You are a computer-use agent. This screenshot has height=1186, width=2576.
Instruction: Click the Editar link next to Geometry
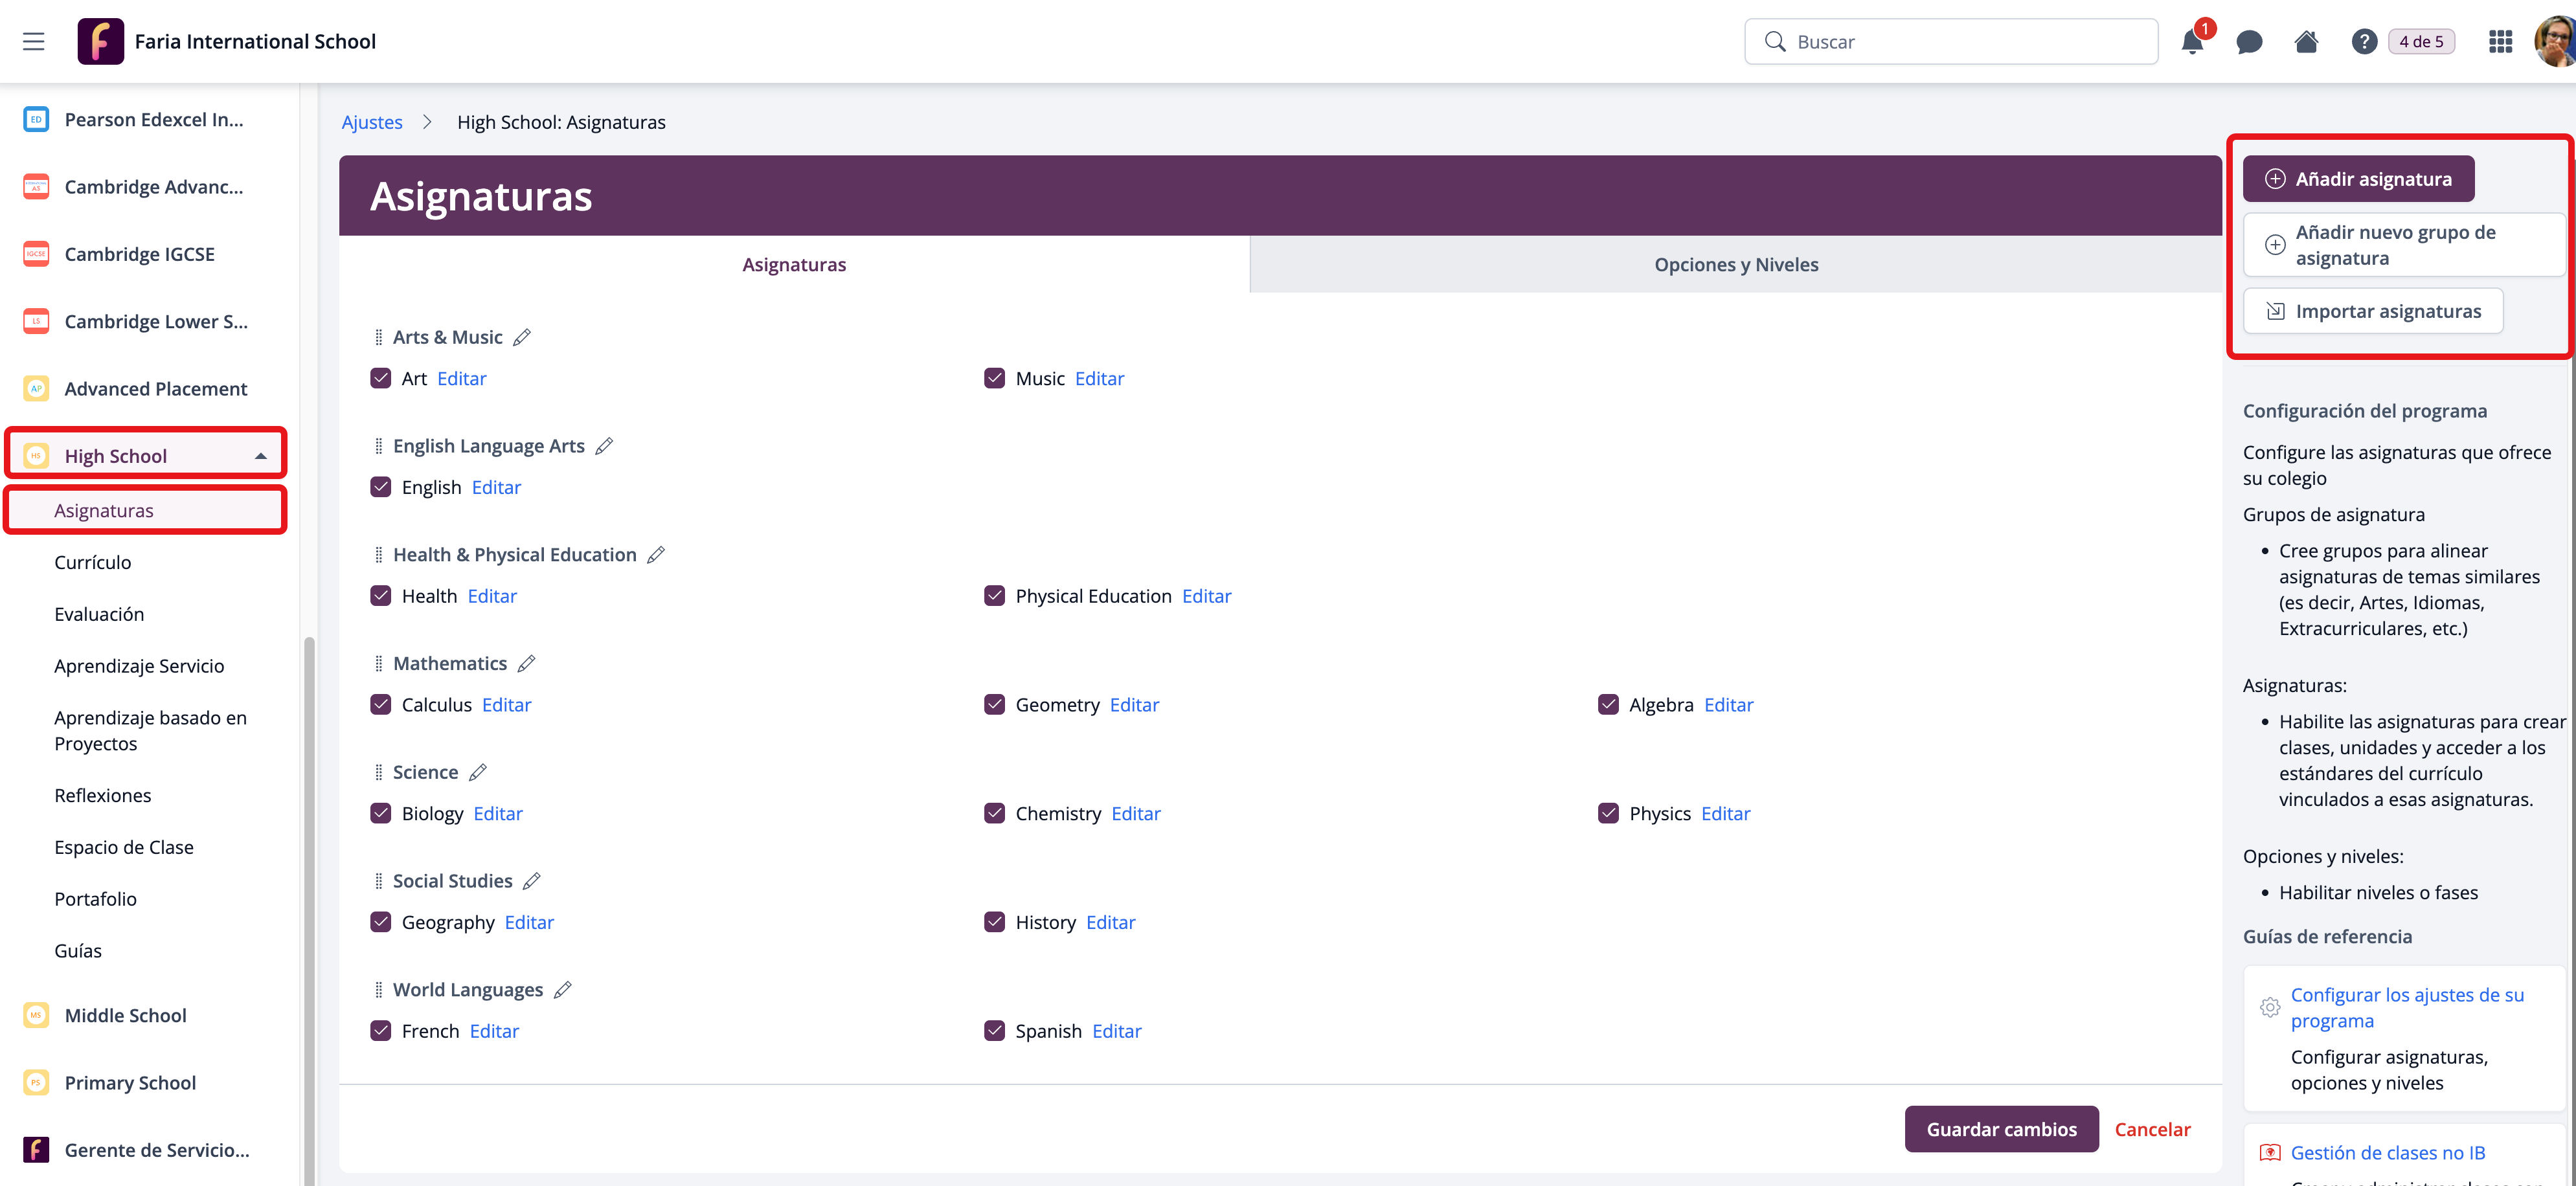(1134, 704)
